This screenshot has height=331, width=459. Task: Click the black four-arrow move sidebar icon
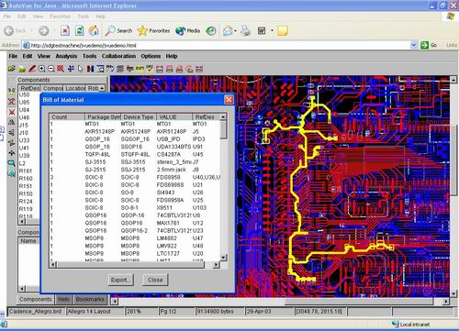click(12, 153)
